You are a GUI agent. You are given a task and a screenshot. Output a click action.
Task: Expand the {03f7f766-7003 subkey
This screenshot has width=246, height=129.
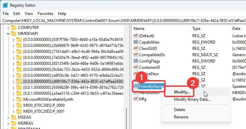click(x=13, y=40)
